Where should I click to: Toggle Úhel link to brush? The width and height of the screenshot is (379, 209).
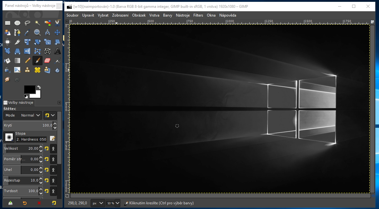(53, 170)
